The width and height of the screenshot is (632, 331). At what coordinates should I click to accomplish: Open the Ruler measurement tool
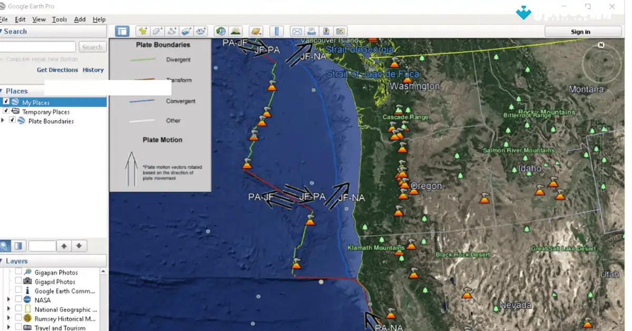point(276,31)
